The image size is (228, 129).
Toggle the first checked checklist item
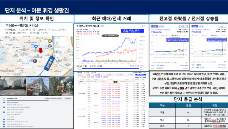click(4, 102)
